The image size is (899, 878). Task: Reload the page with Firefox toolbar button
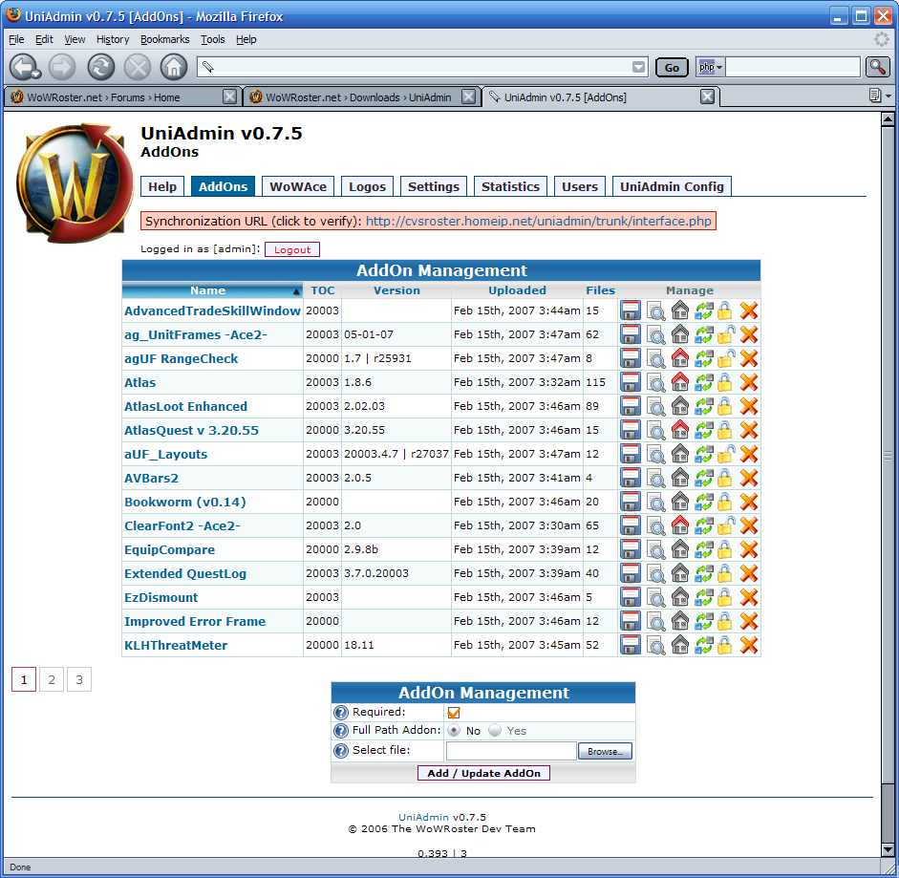tap(101, 67)
